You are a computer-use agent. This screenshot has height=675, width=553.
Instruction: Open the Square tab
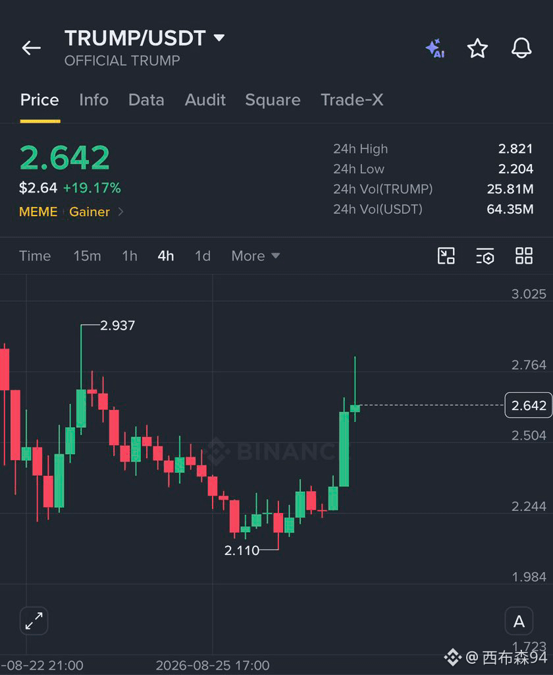(x=273, y=100)
